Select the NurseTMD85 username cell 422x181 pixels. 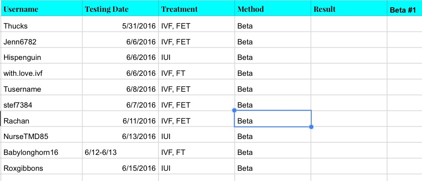point(41,137)
